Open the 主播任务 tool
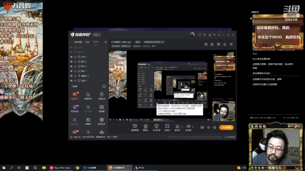The image size is (305, 171). (101, 96)
